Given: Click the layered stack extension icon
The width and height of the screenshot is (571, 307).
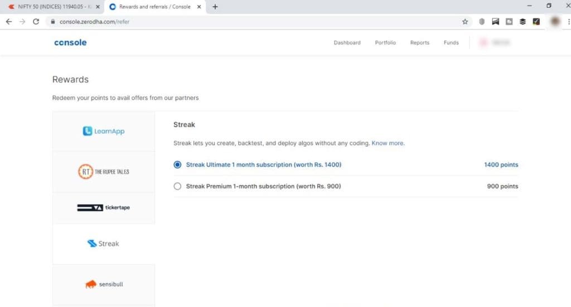Looking at the screenshot, I should coord(522,22).
